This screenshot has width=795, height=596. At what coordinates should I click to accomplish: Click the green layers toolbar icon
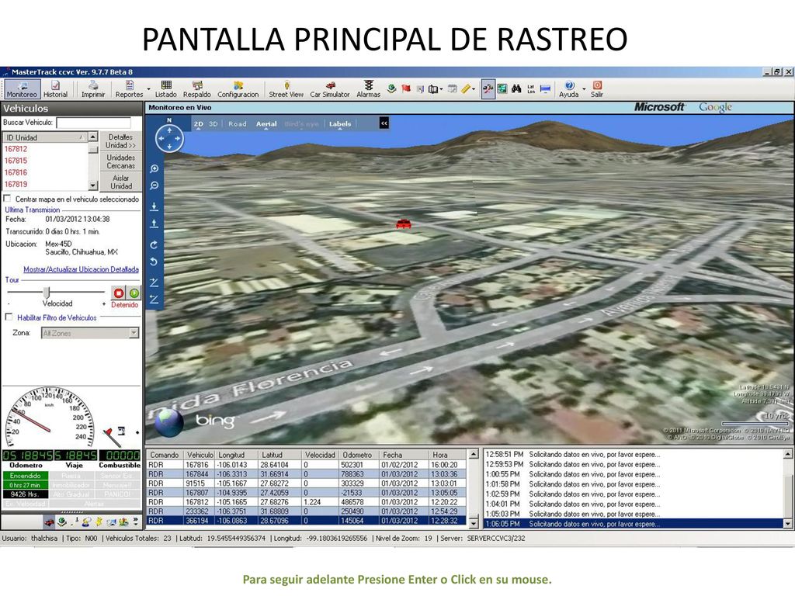(391, 88)
